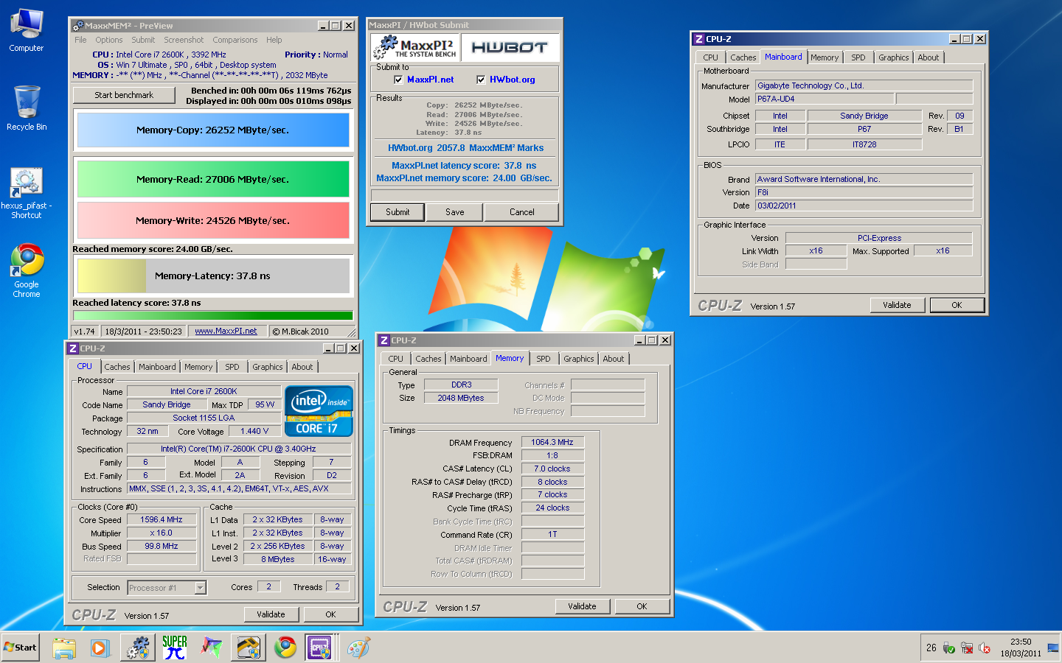This screenshot has height=663, width=1062.
Task: Select CPU tab in CPU-Z Memory window
Action: [396, 359]
